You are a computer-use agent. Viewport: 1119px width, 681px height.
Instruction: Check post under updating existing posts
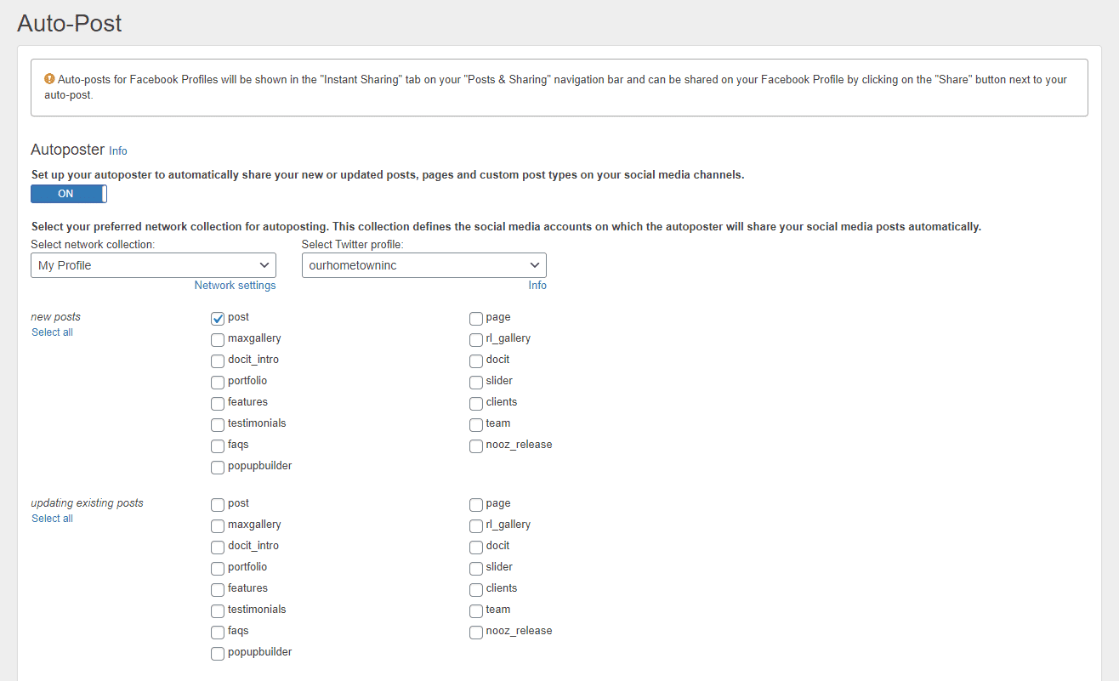point(218,505)
